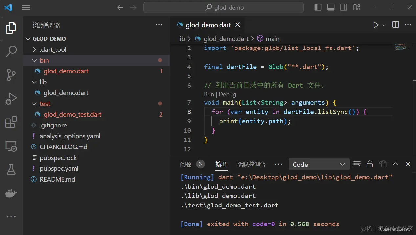Collapse the lib folder

tap(97, 82)
